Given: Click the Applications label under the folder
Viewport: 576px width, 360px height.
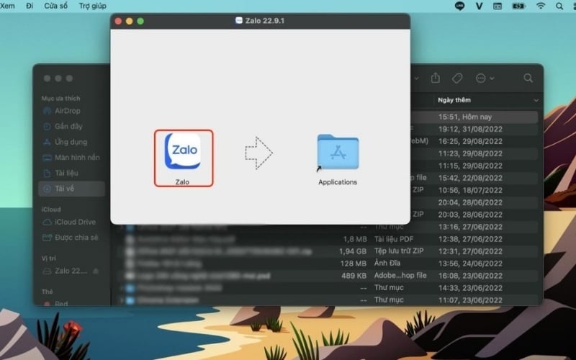Looking at the screenshot, I should pos(338,182).
